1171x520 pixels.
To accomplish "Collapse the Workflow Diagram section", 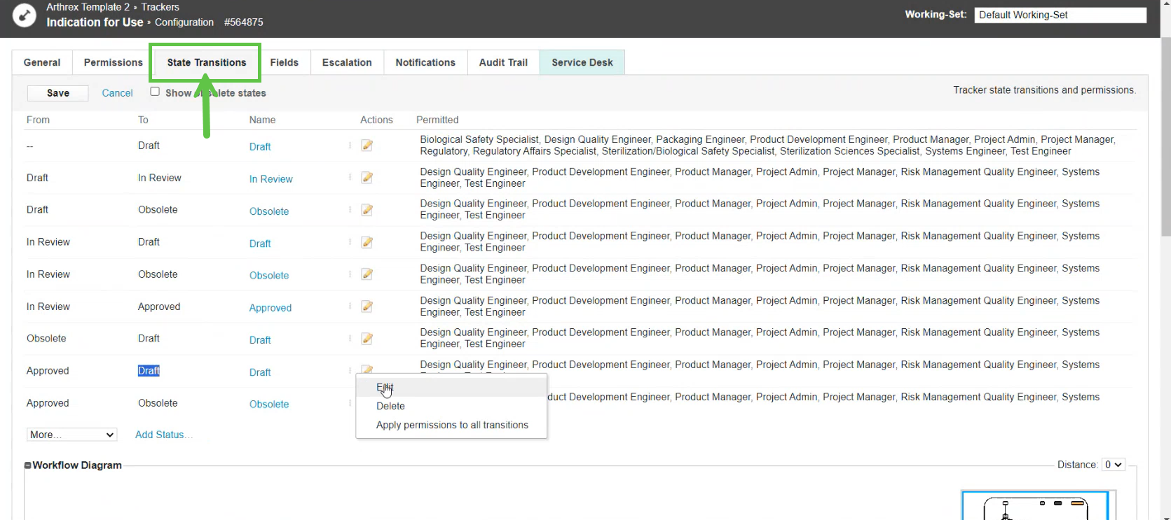I will (x=28, y=465).
